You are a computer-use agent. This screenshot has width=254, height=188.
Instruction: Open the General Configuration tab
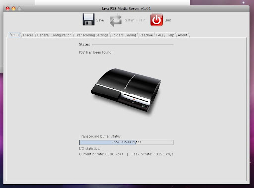[x=54, y=35]
